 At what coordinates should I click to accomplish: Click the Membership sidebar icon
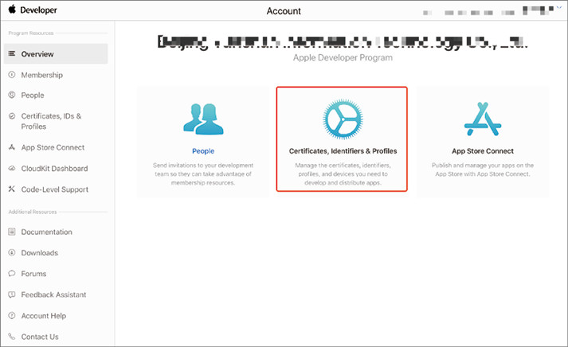(12, 75)
